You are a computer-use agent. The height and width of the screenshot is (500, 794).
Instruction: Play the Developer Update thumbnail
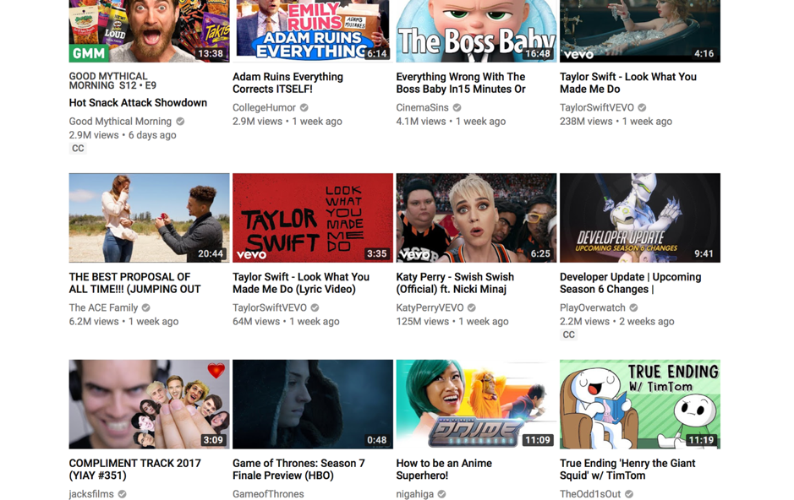click(x=639, y=218)
